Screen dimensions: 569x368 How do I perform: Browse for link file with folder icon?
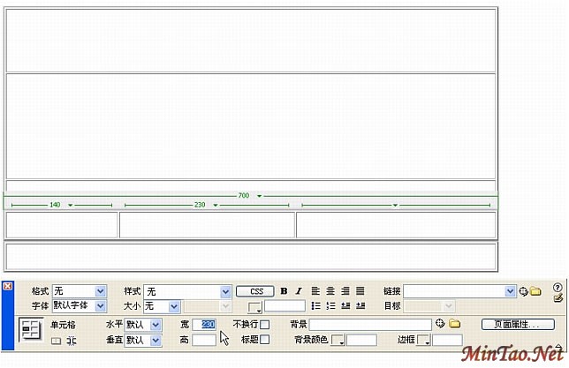click(x=535, y=291)
